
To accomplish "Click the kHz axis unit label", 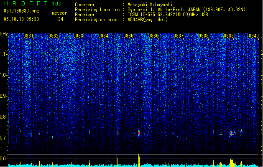I will tap(4, 34).
